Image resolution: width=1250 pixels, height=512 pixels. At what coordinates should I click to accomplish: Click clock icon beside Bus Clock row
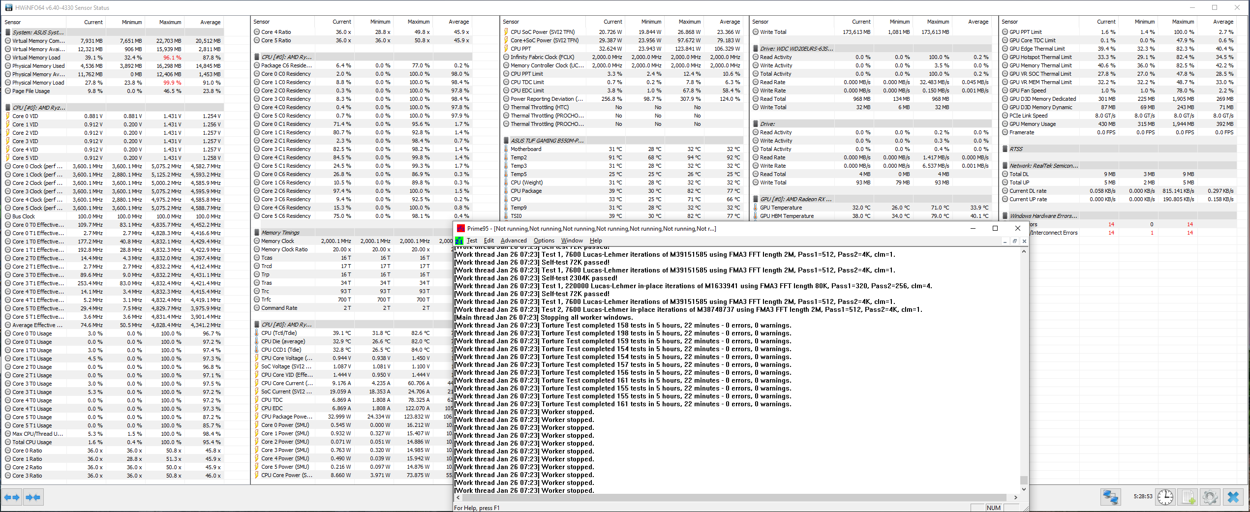point(7,216)
